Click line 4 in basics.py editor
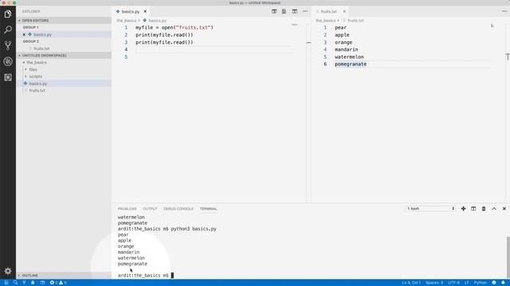The height and width of the screenshot is (286, 510). (213, 49)
